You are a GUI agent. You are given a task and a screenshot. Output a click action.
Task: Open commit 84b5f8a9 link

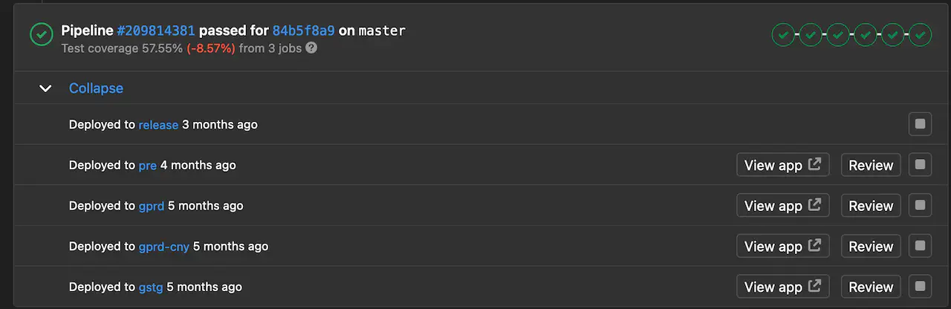pyautogui.click(x=303, y=30)
